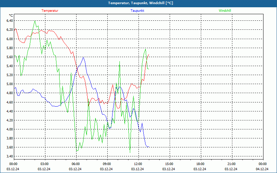Click the 4,20 y-axis value
The height and width of the screenshot is (173, 277).
(x=10, y=120)
